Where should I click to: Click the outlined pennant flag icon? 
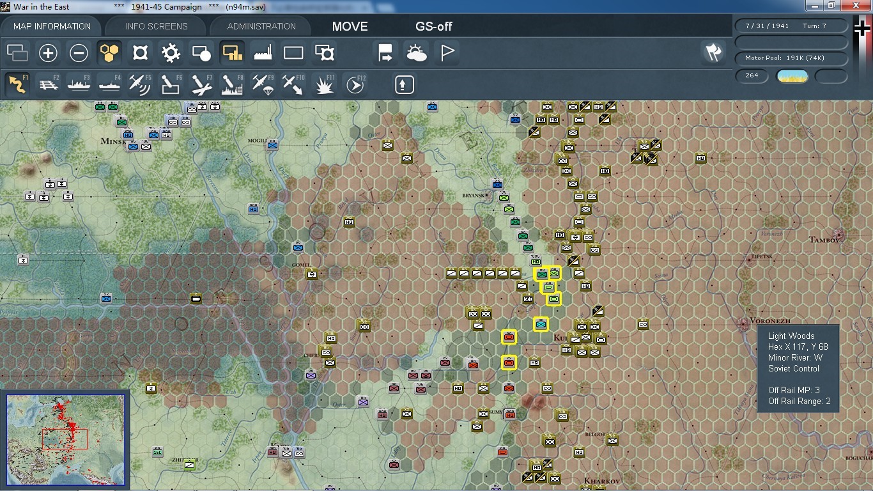(447, 53)
